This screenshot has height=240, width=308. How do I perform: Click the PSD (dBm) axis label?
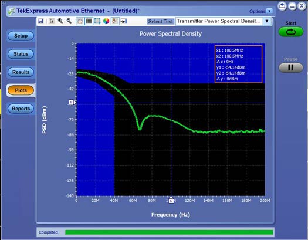tap(45, 120)
